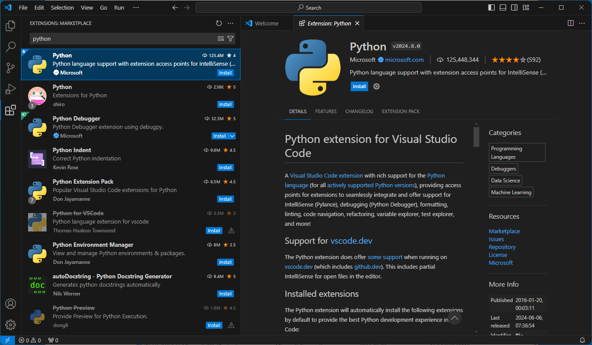Image resolution: width=592 pixels, height=345 pixels.
Task: Open Run and Debug view
Action: [x=11, y=89]
